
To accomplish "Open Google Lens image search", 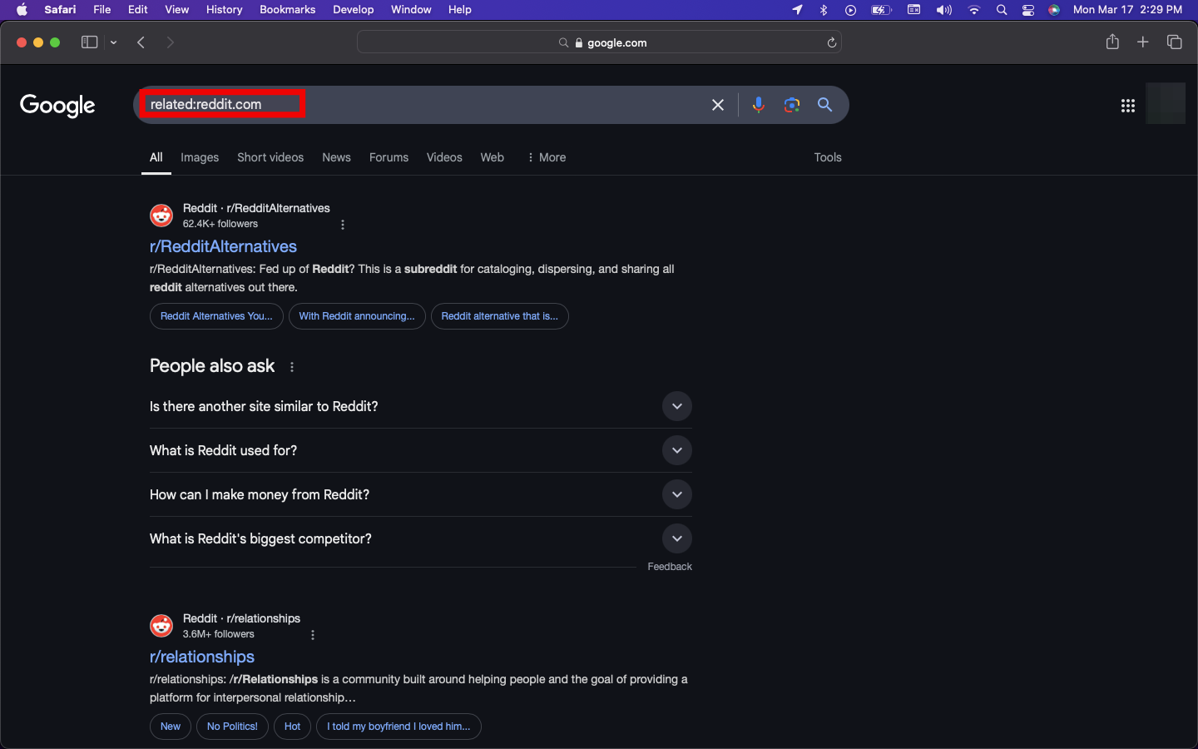I will 791,105.
